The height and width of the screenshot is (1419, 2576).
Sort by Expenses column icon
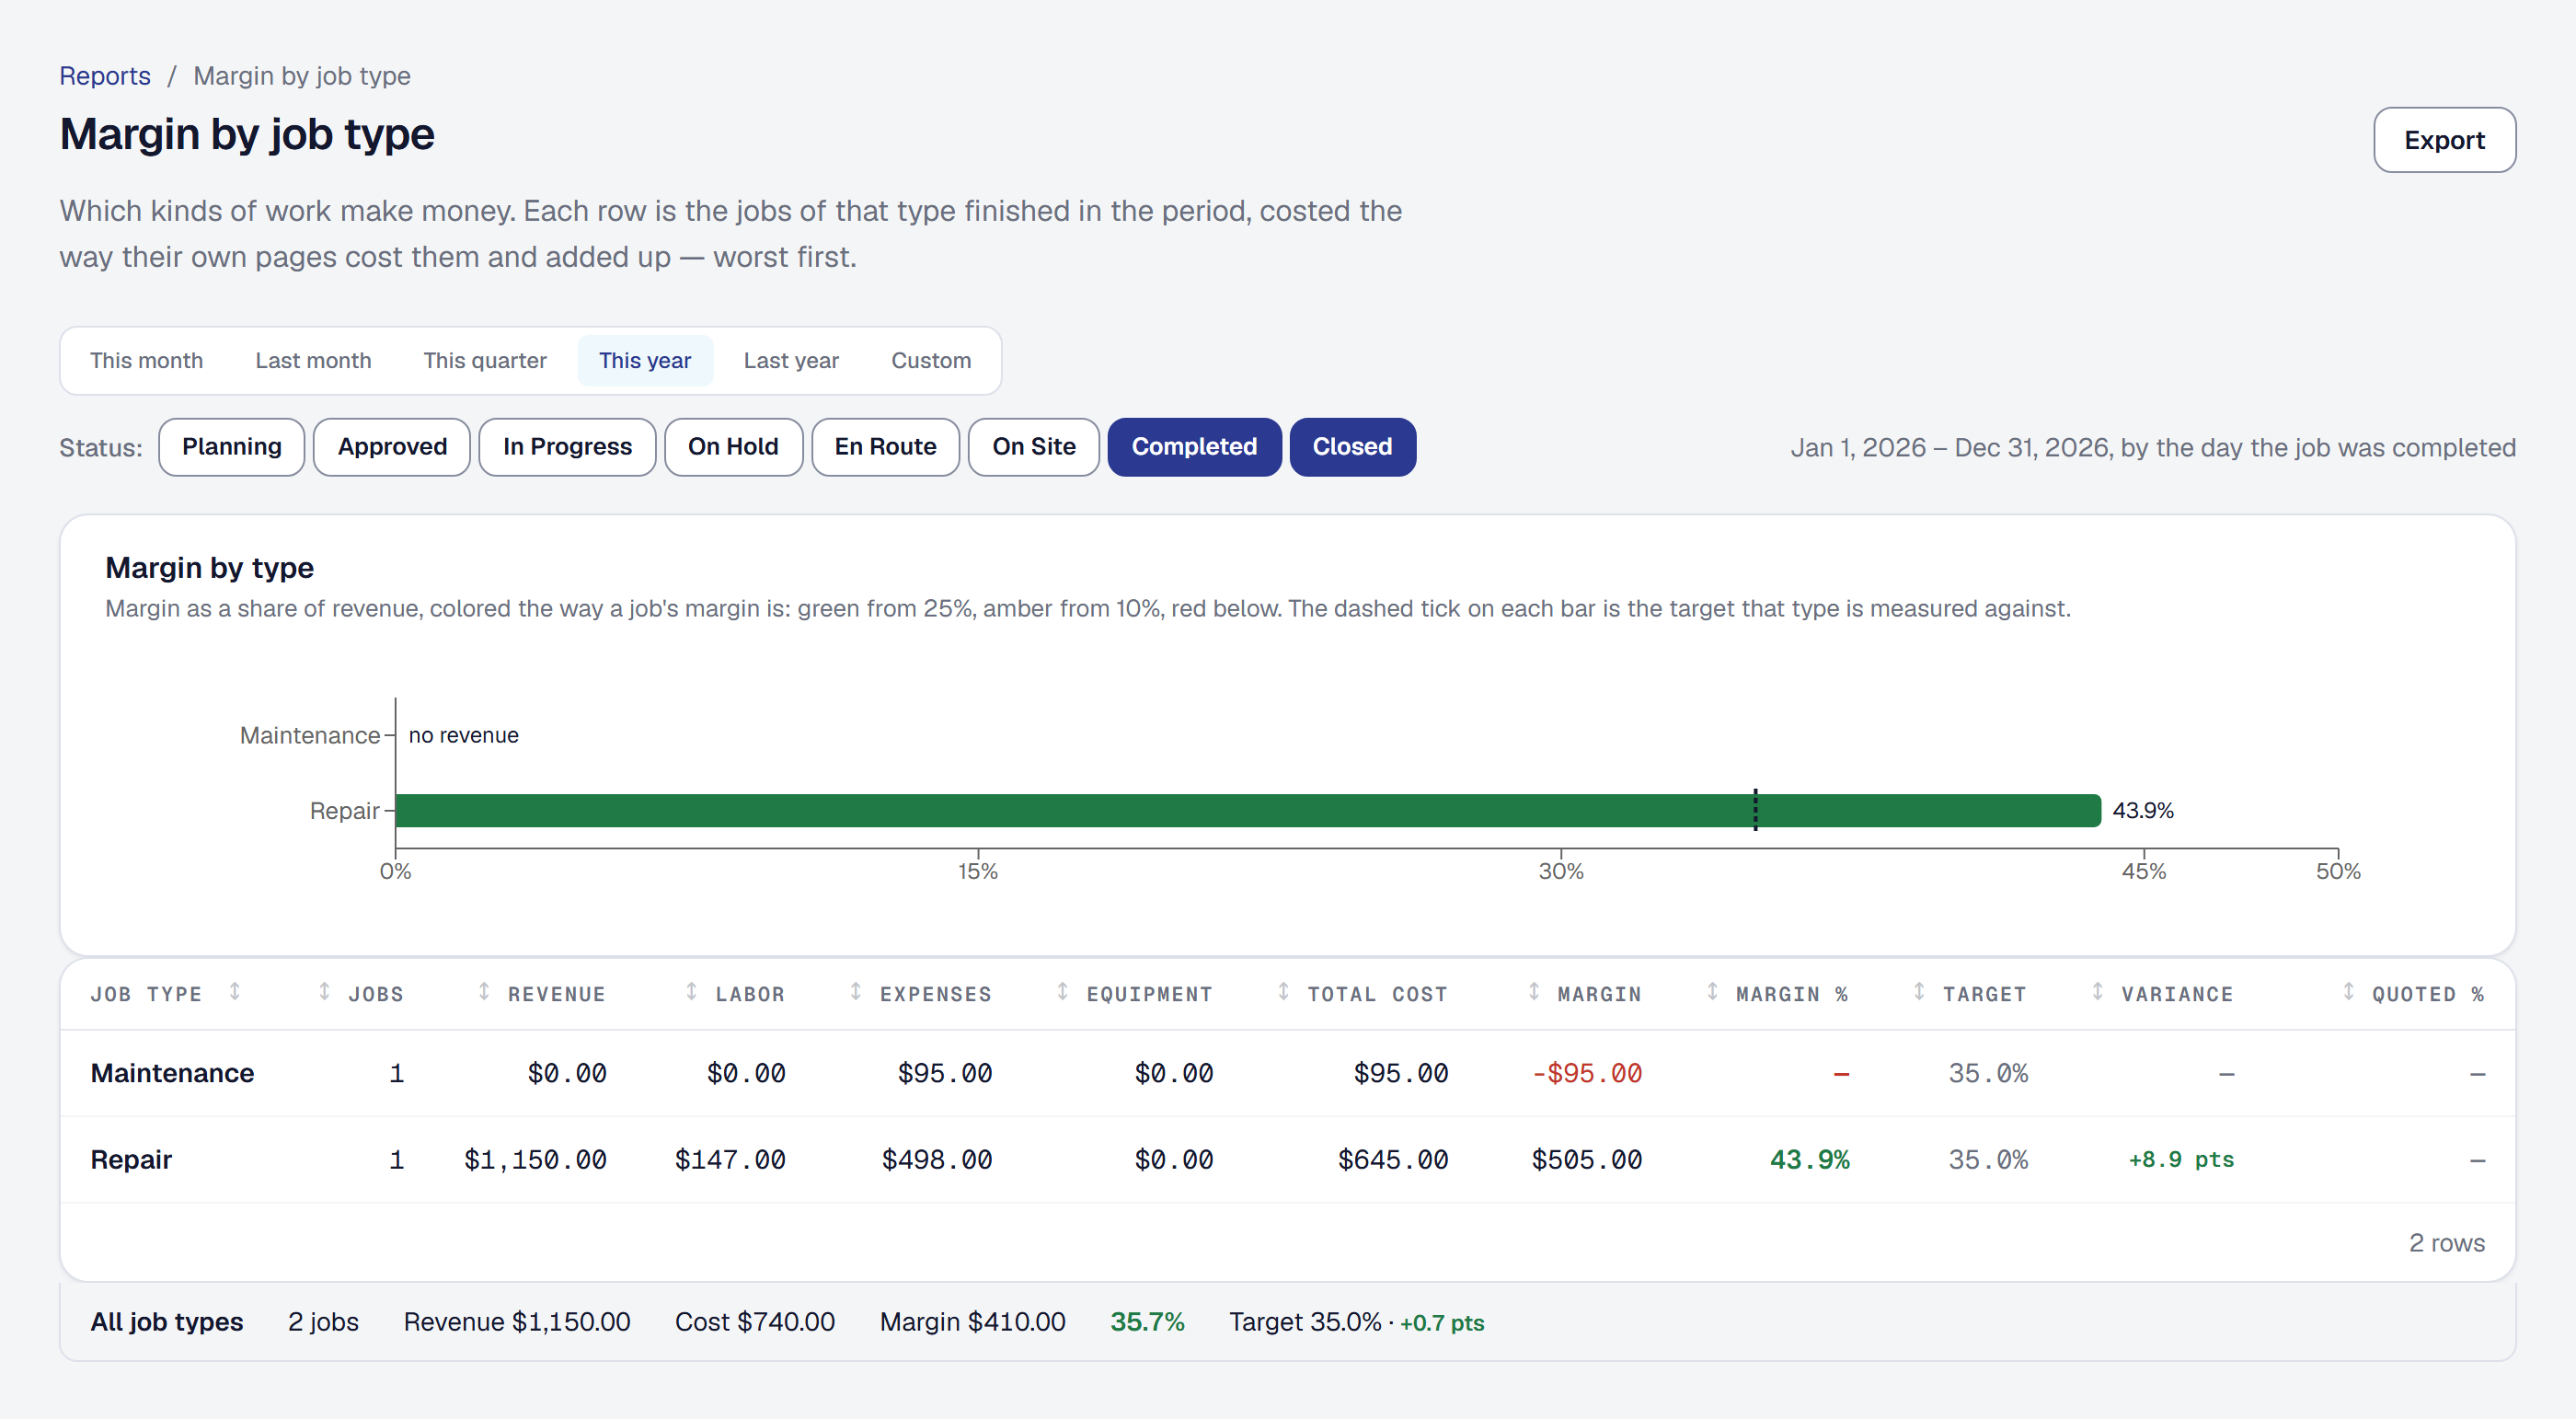click(856, 991)
